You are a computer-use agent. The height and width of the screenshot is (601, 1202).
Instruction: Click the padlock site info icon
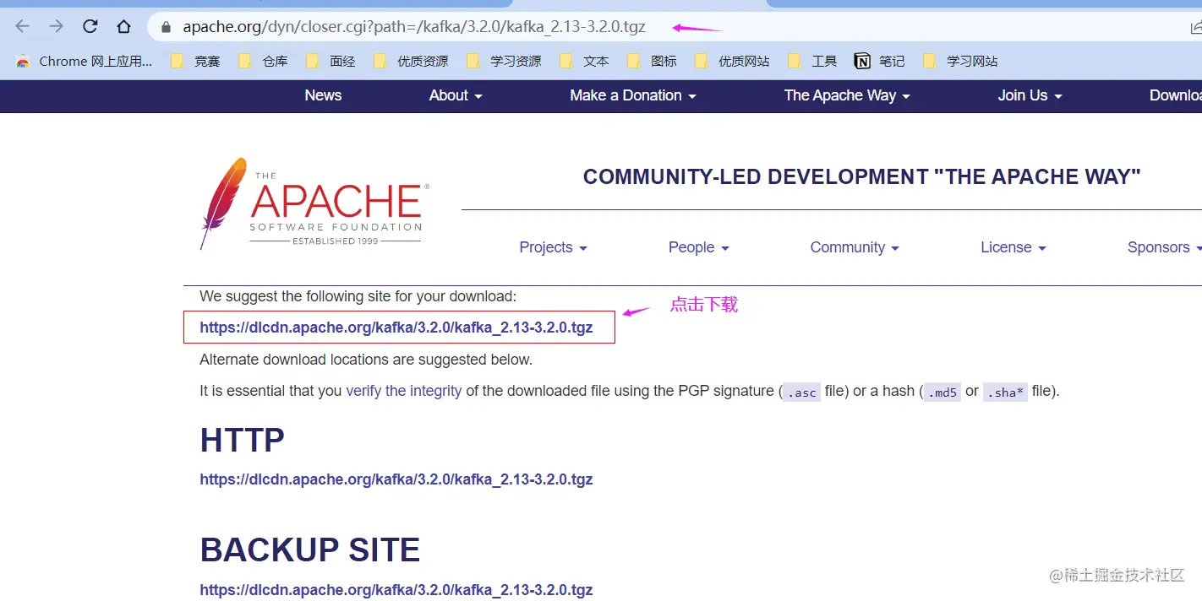167,27
